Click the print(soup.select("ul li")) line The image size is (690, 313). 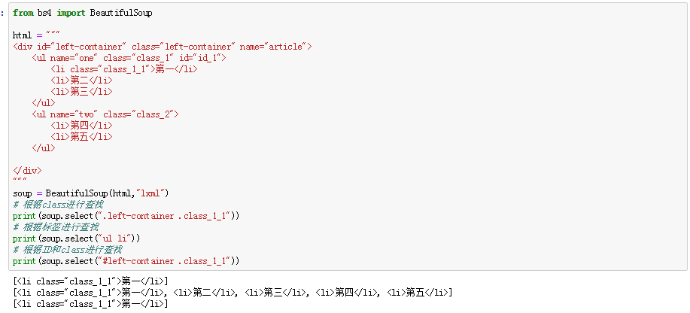point(76,239)
